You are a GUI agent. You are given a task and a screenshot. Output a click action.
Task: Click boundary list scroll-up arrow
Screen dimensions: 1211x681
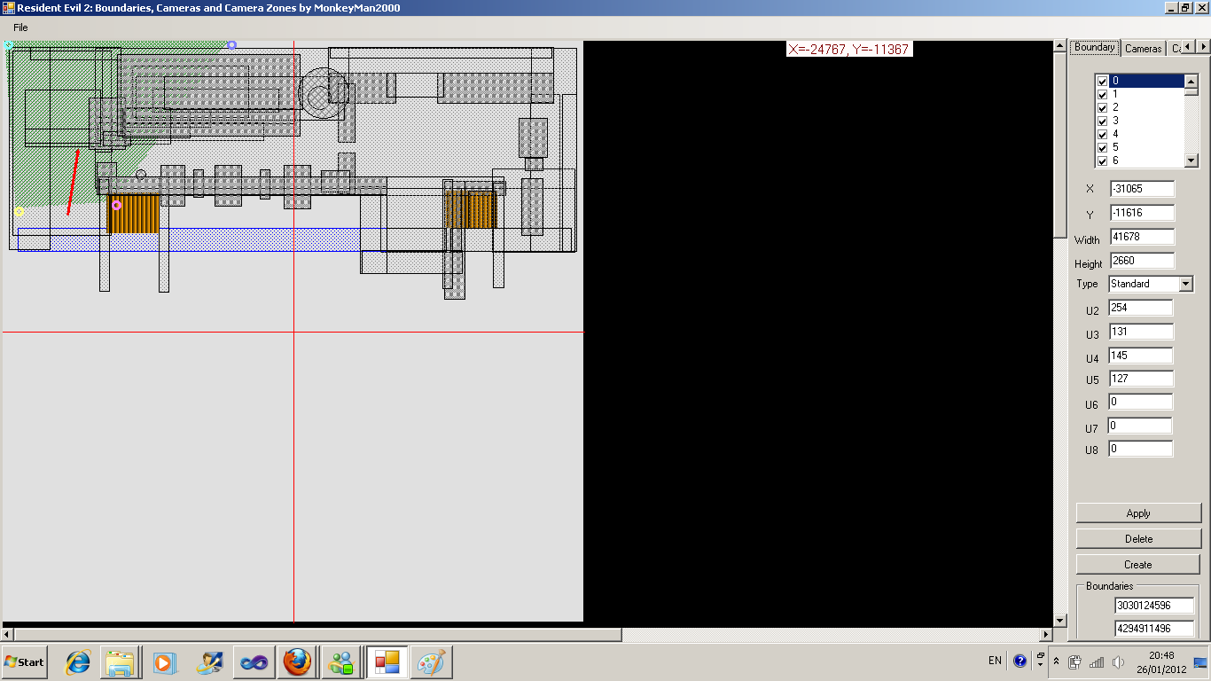point(1191,82)
